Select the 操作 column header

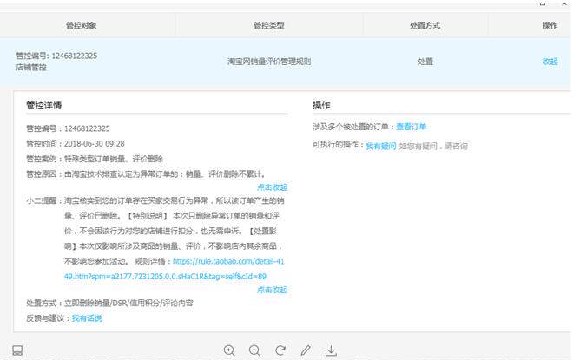[550, 25]
